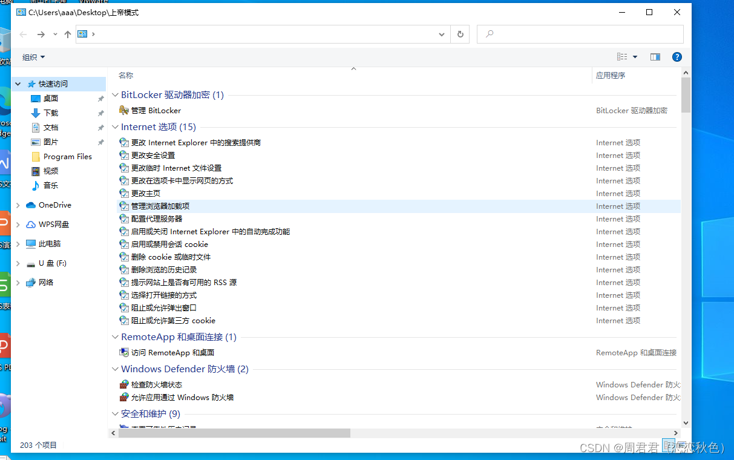Sort items by the 名称 column
Viewport: 734px width, 460px height.
pyautogui.click(x=125, y=75)
